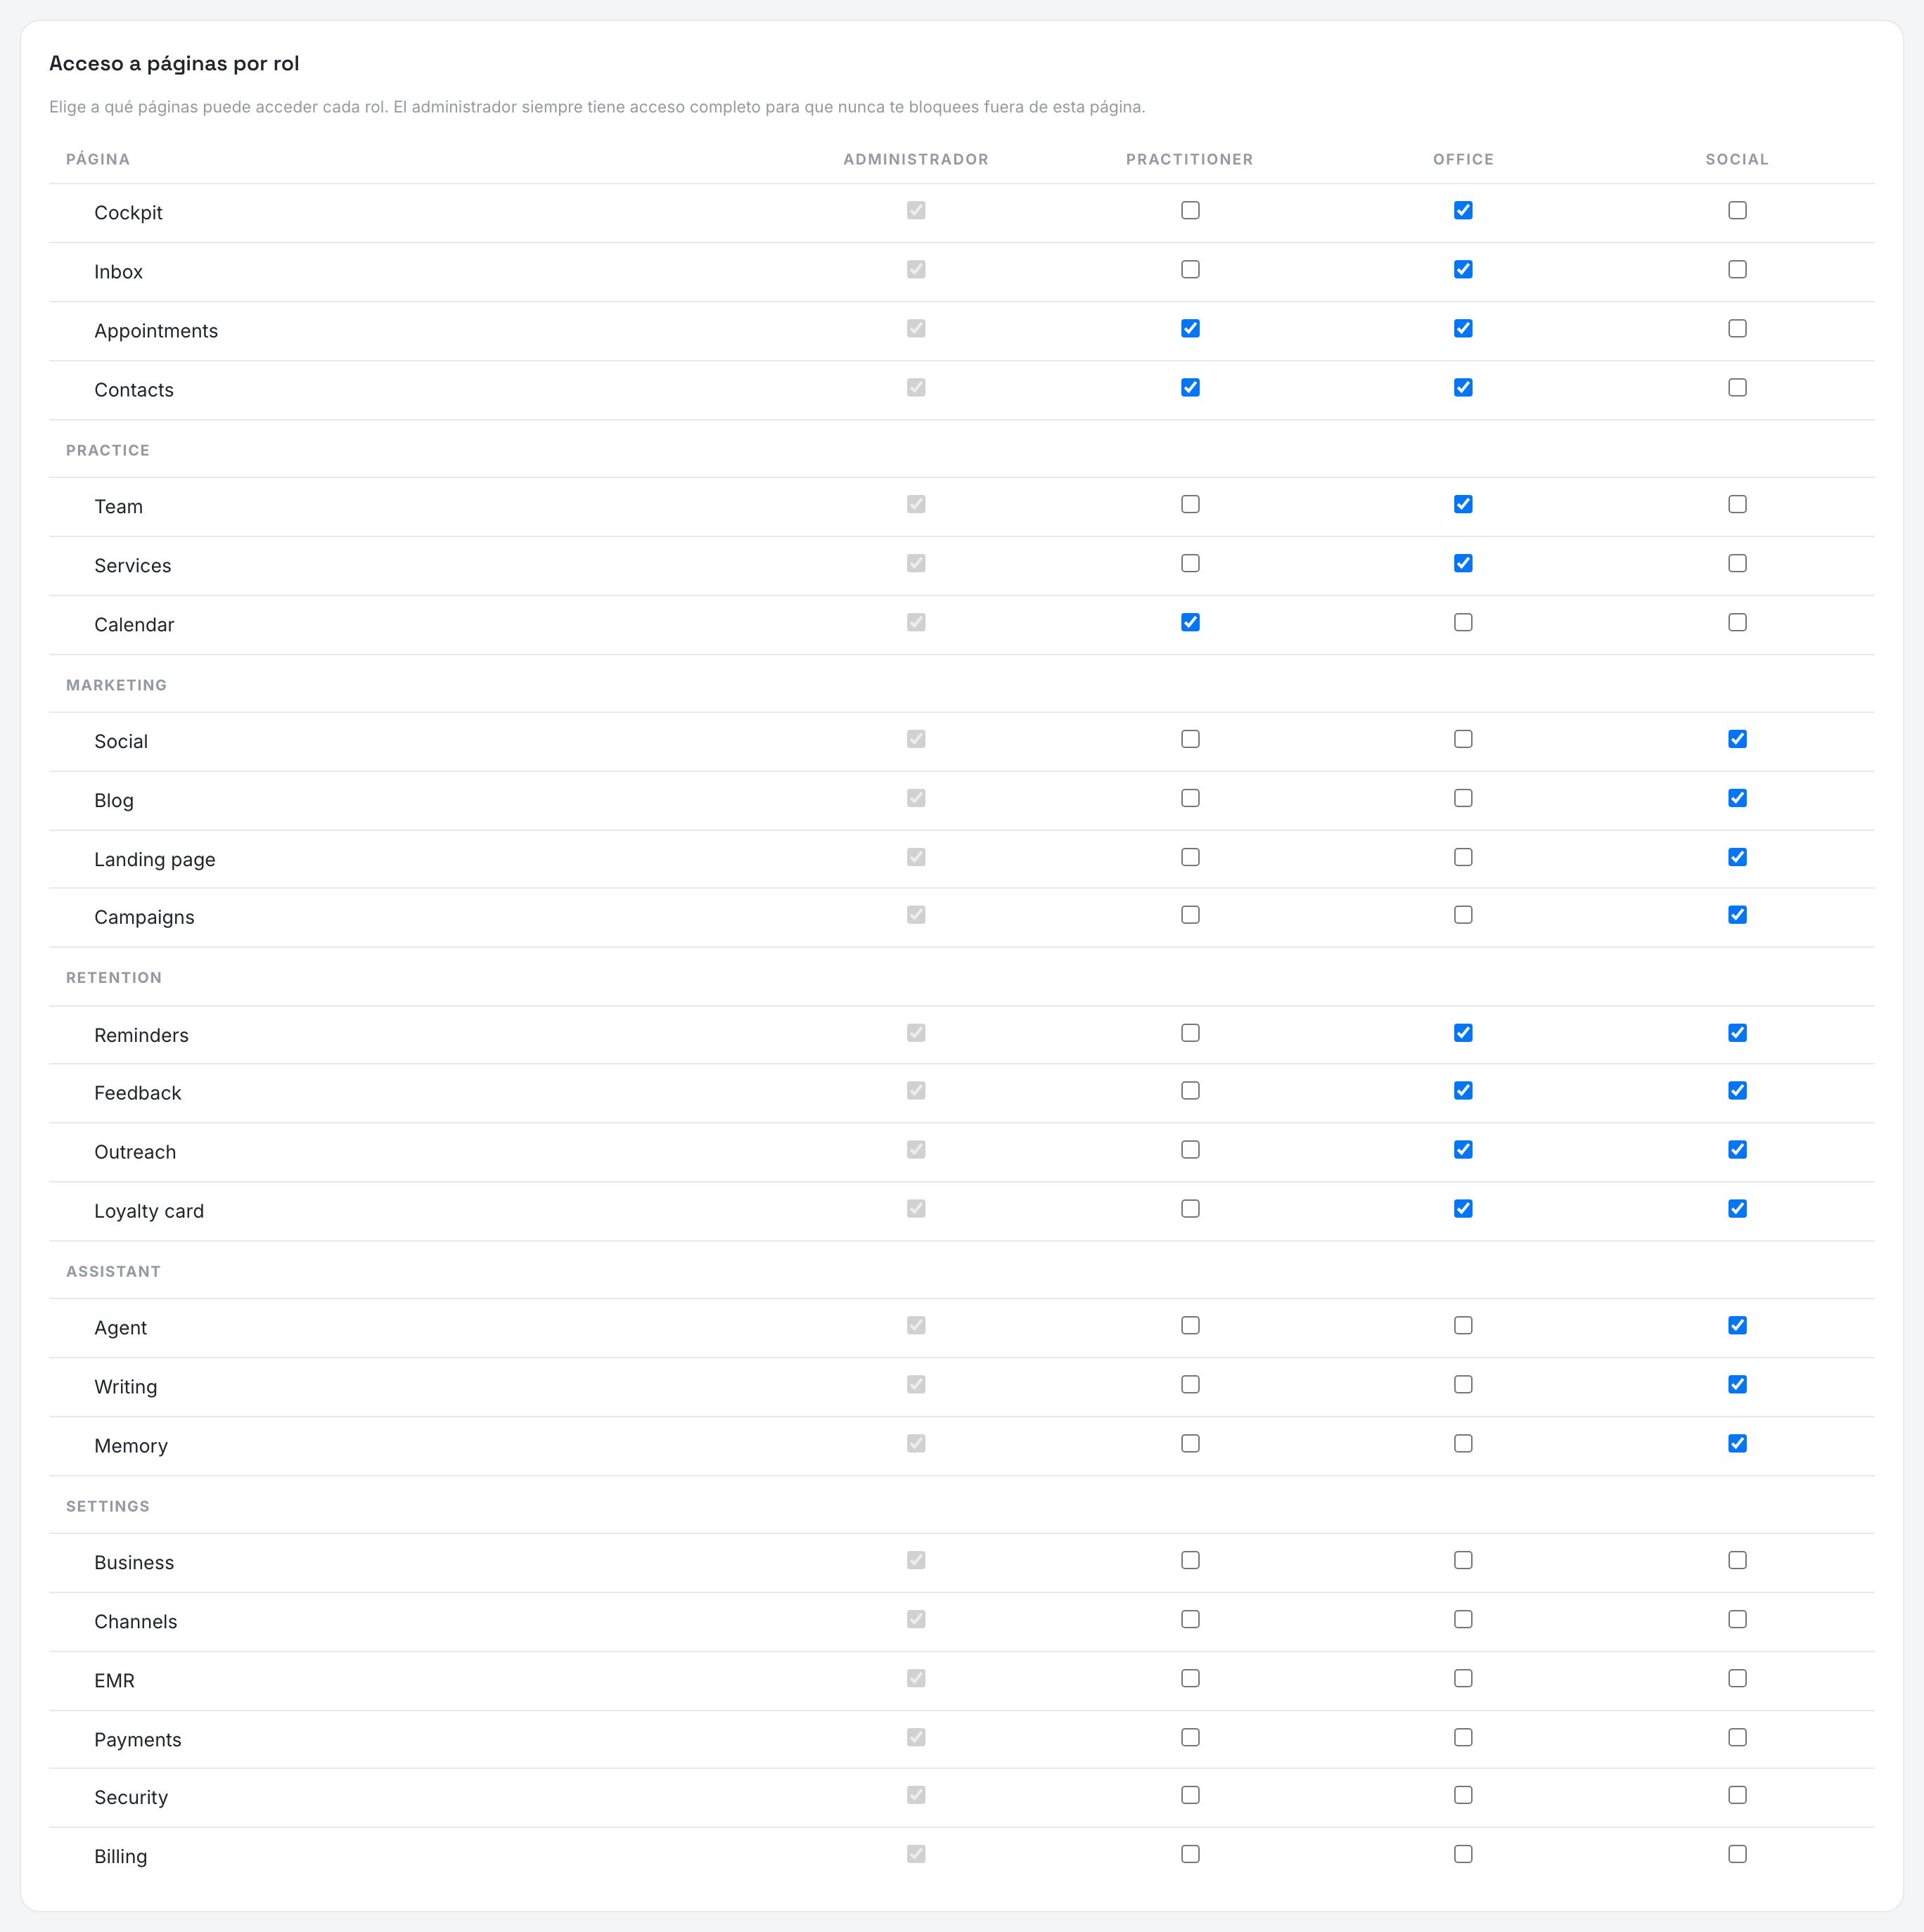The height and width of the screenshot is (1932, 1924).
Task: Enable EMR settings for Practitioner role
Action: (1190, 1679)
